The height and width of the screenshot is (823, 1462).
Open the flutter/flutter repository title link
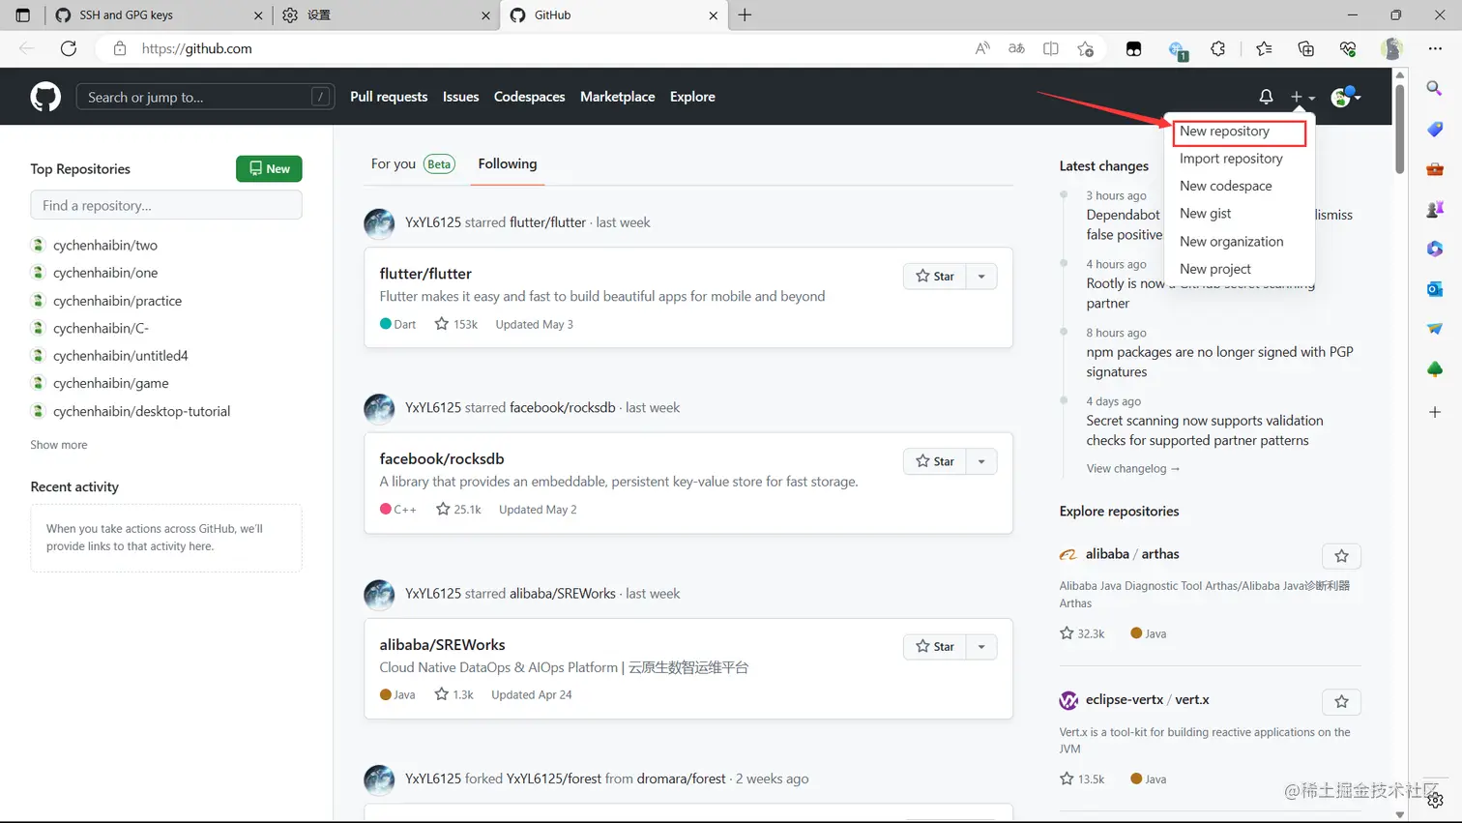[x=425, y=274]
